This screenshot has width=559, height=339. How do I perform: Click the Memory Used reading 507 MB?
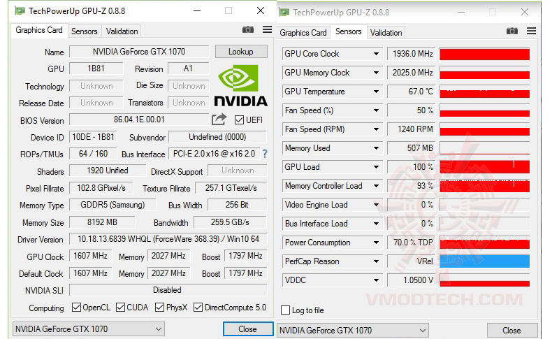tap(412, 148)
